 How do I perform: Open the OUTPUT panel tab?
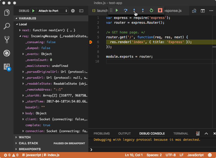click(x=124, y=133)
